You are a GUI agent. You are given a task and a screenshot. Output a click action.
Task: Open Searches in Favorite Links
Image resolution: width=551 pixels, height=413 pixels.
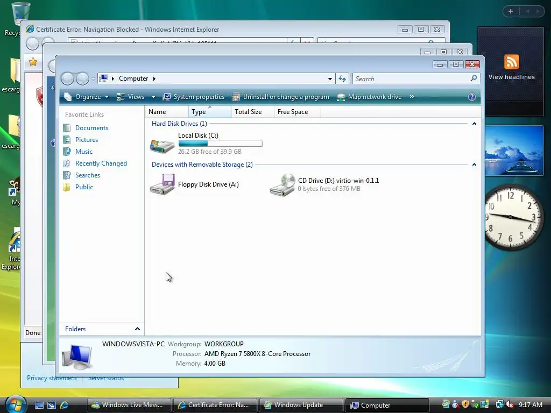[x=88, y=175]
